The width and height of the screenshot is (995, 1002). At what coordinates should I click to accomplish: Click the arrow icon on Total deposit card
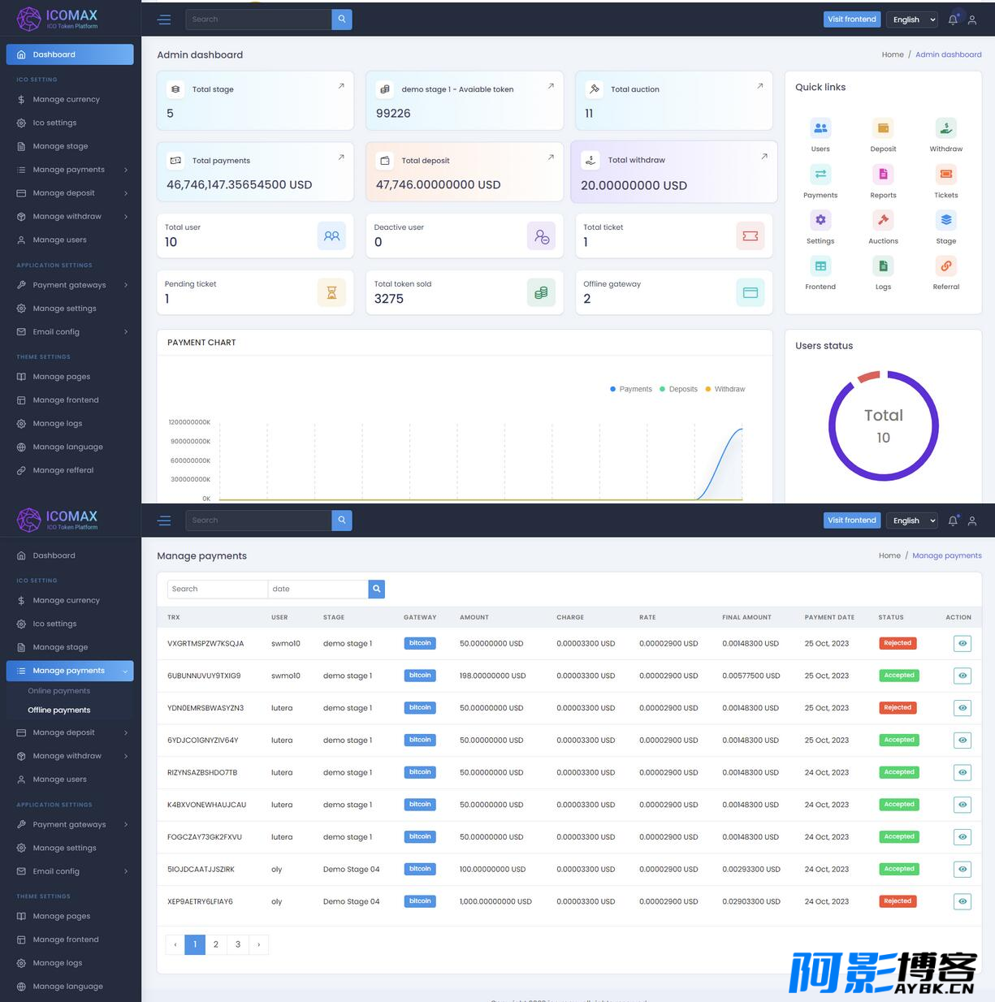(551, 157)
